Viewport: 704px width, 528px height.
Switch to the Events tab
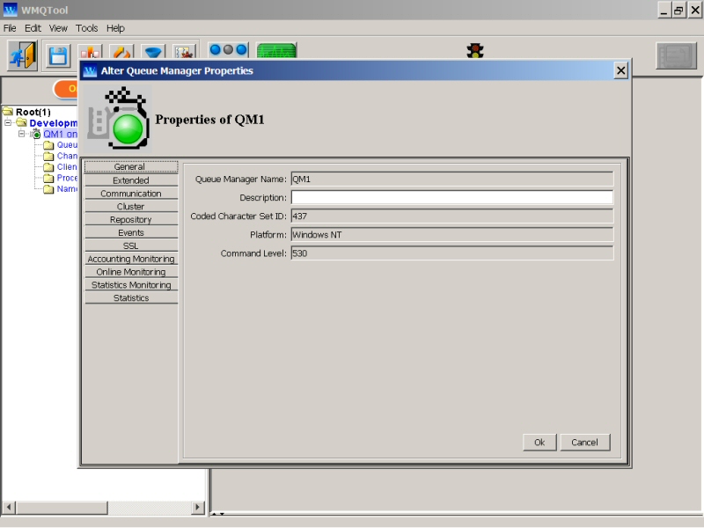[130, 232]
